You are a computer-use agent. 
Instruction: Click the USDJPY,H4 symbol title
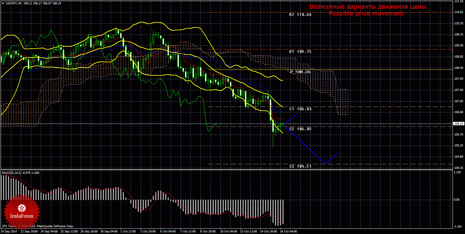point(13,3)
